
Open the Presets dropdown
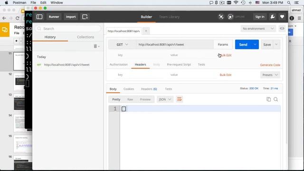[270, 75]
